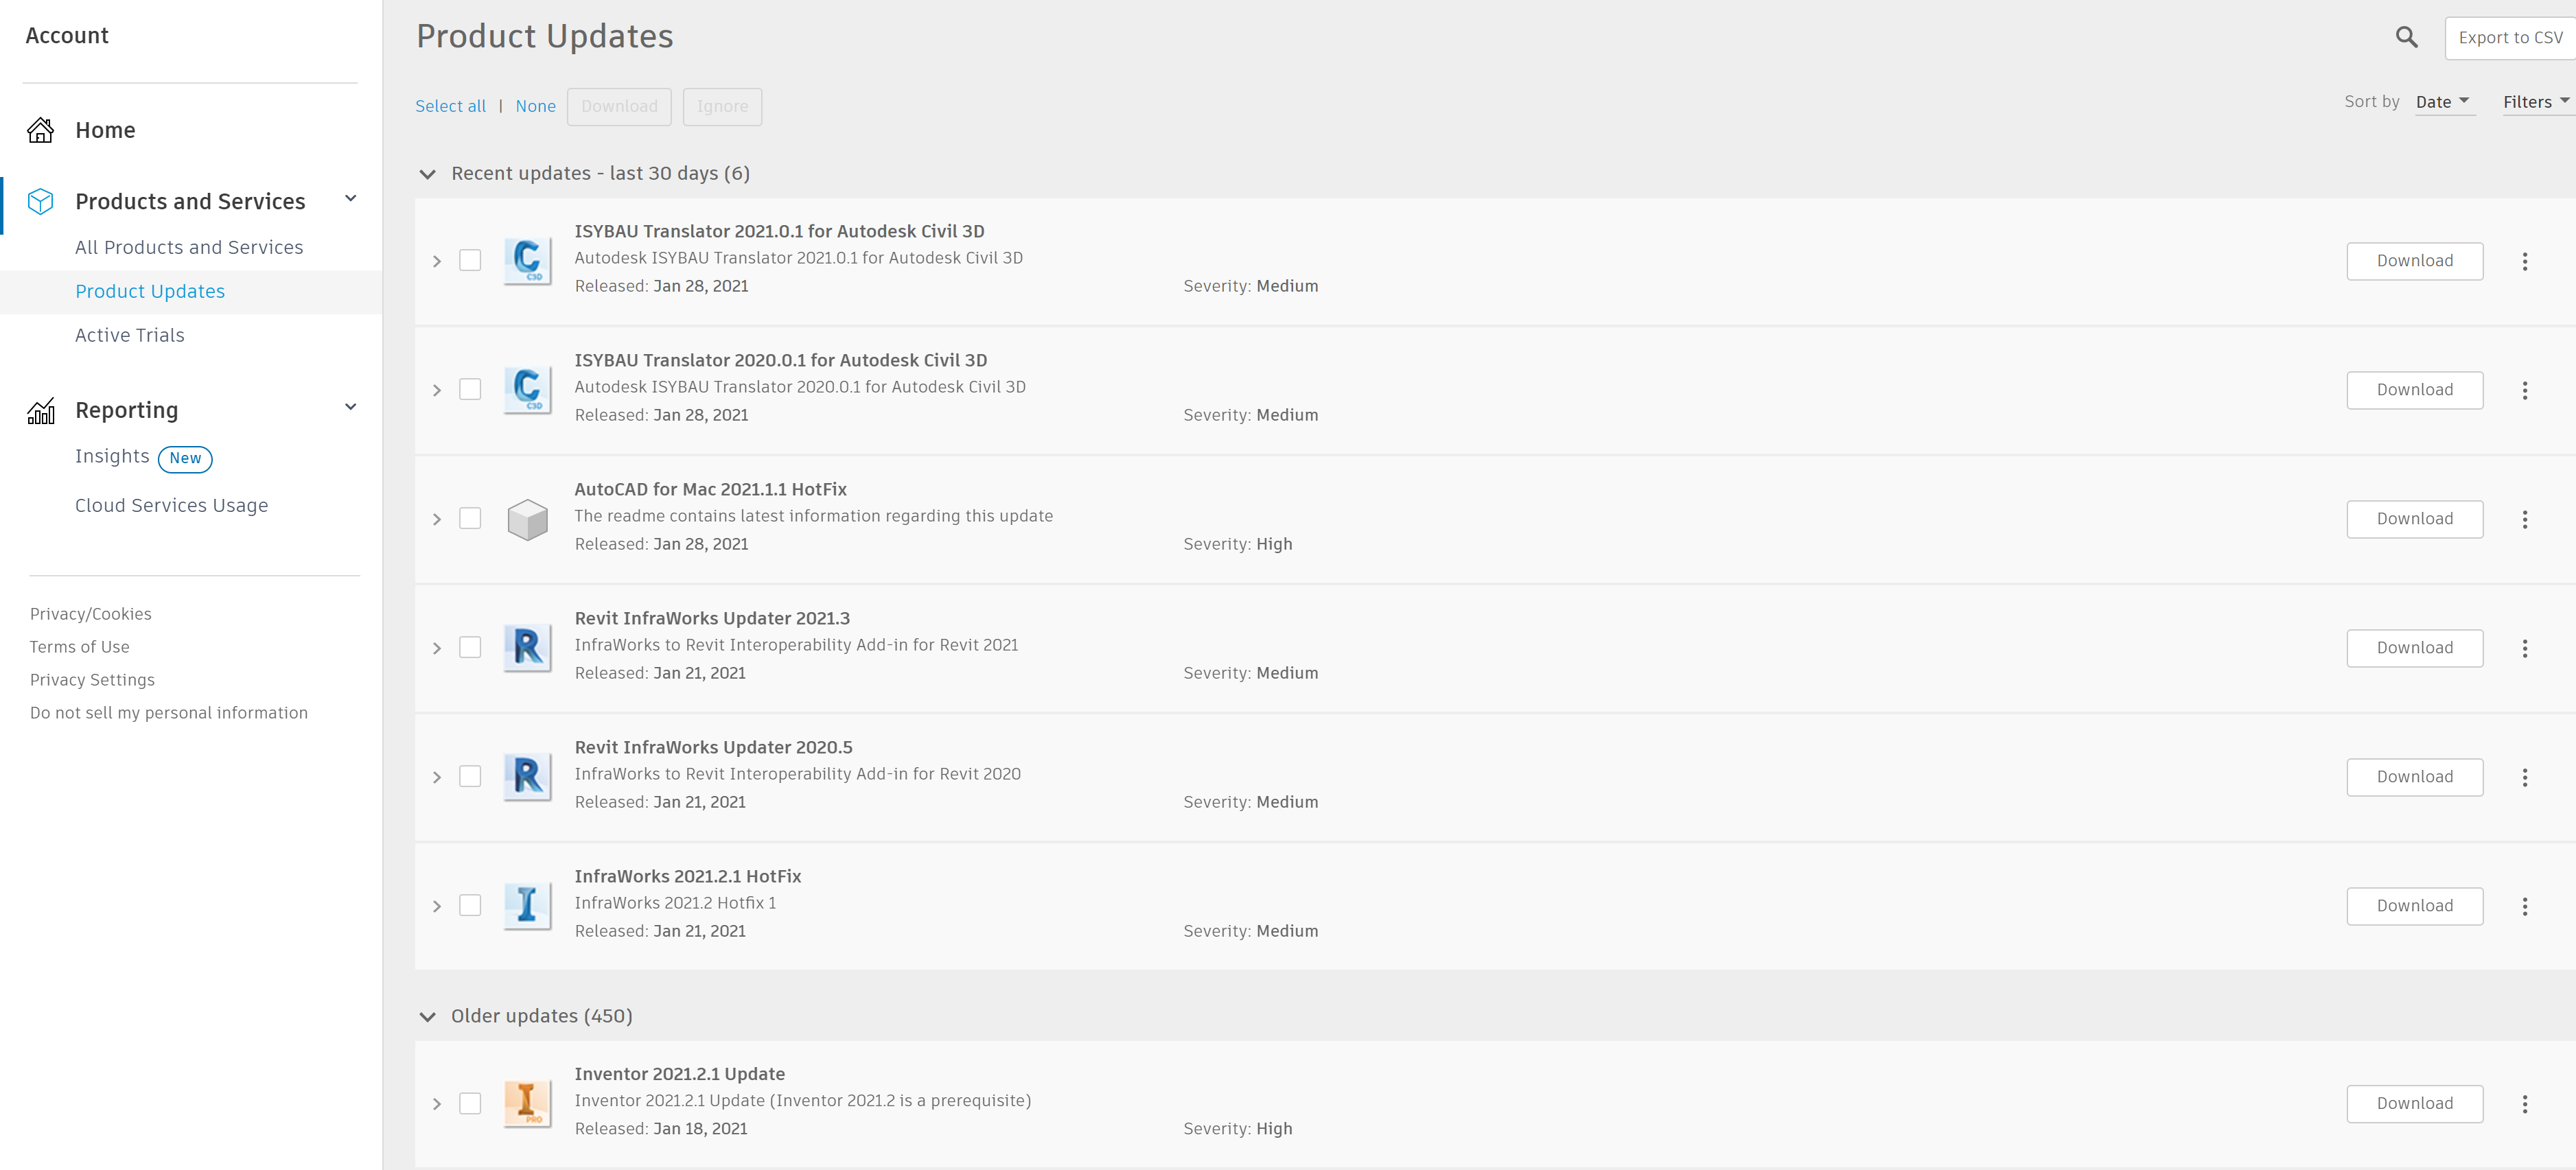Open the Filters dropdown
The height and width of the screenshot is (1170, 2576).
coord(2535,102)
